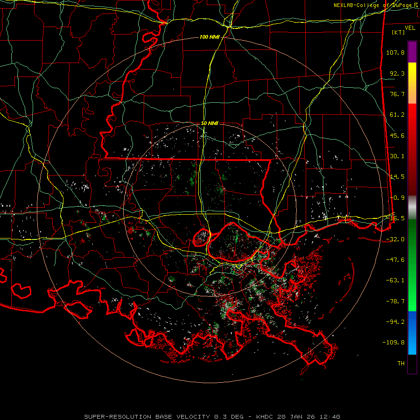Click the 30.1 legend value
The width and height of the screenshot is (420, 420).
(397, 156)
